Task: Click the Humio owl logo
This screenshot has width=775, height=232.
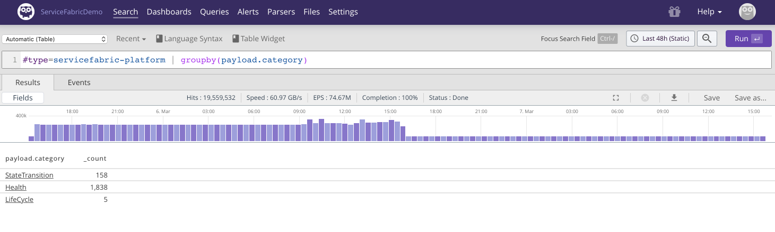Action: (x=26, y=12)
